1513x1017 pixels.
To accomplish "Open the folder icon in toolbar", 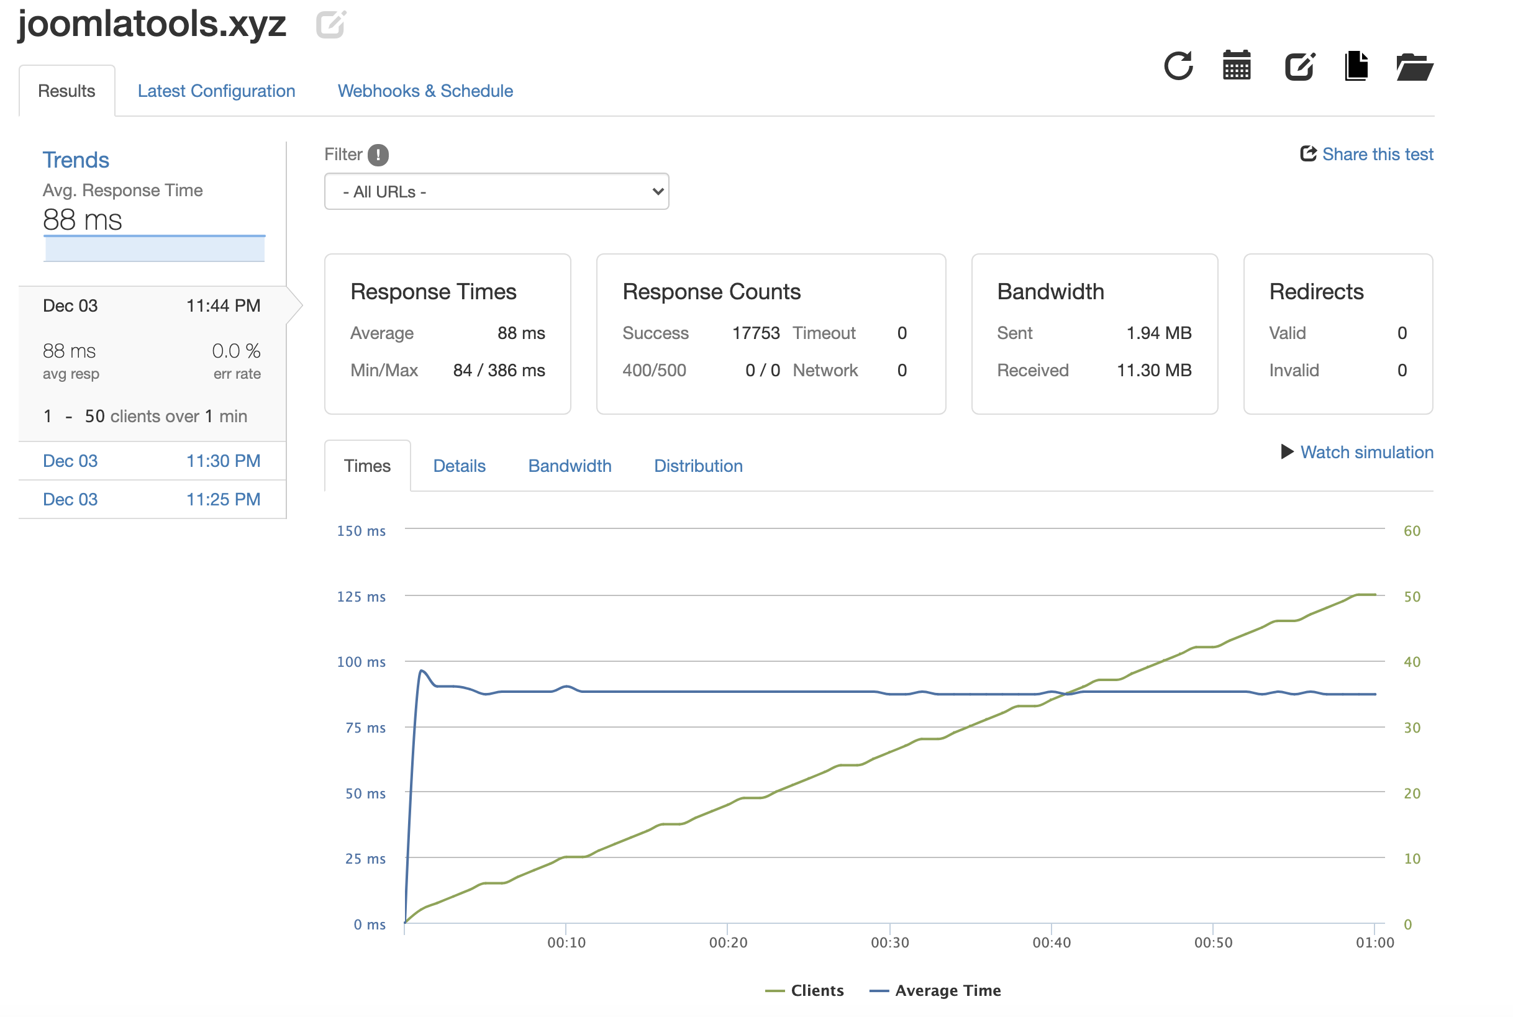I will (x=1414, y=67).
